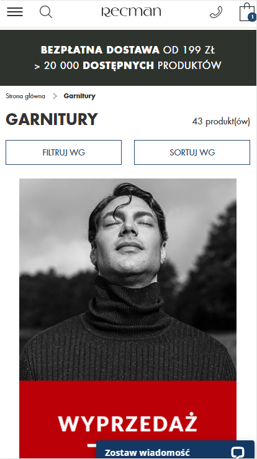The image size is (257, 459).
Task: Click the Bezpłatna dostawa promo banner
Action: [128, 58]
